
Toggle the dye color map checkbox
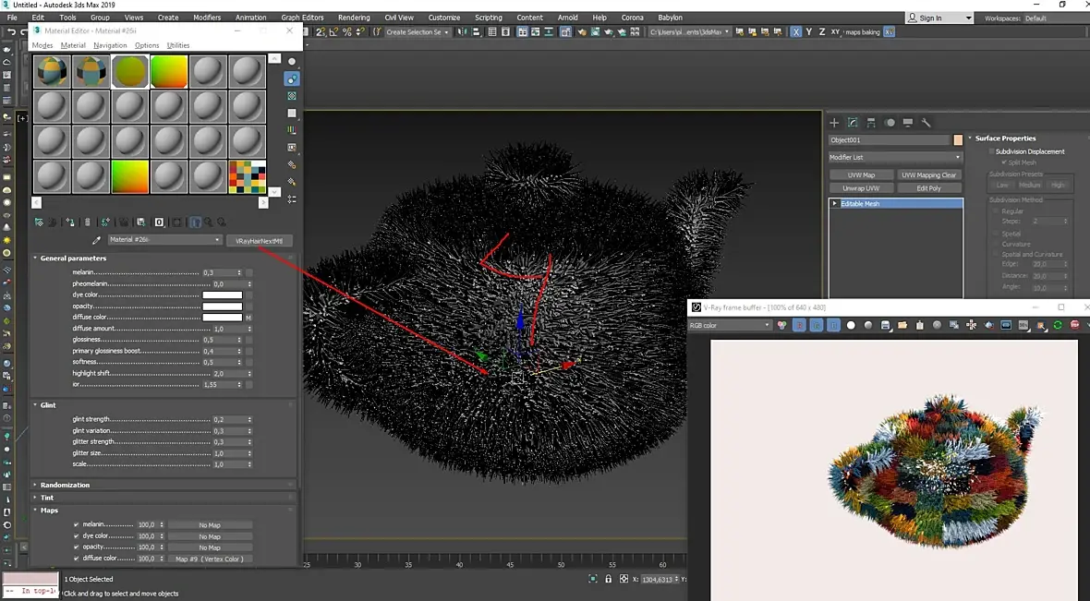coord(77,535)
